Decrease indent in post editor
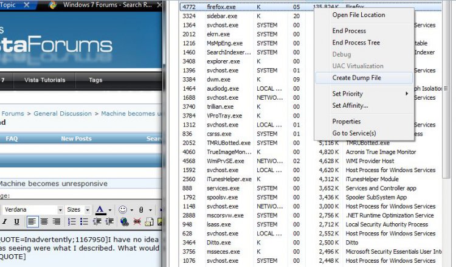Image resolution: width=456 pixels, height=267 pixels. point(97,221)
